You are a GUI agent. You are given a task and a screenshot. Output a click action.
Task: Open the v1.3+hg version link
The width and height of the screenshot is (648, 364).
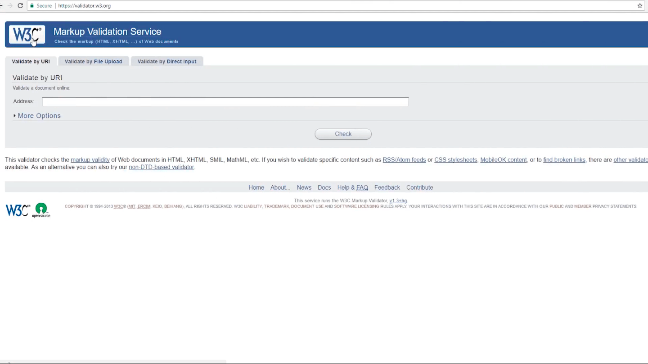click(398, 200)
